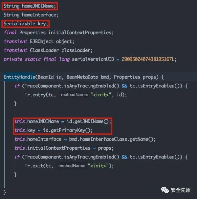Click the BeanMetaData bmd parameter
Image resolution: width=197 pixels, height=199 pixels.
(88, 77)
